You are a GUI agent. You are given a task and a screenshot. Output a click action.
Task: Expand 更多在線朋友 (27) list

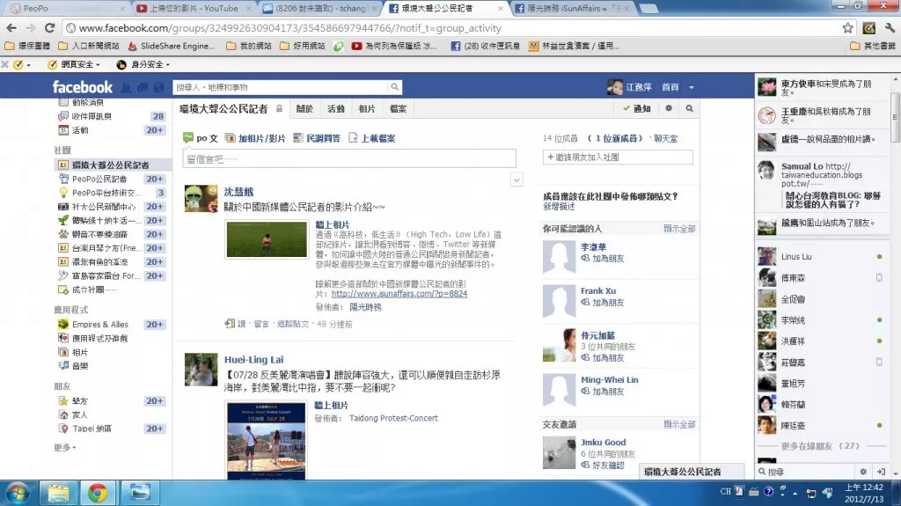(x=820, y=445)
